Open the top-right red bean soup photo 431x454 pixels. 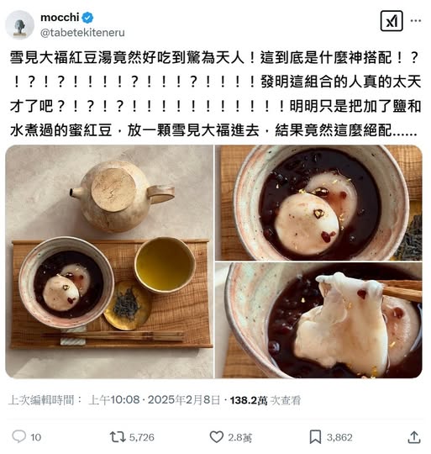pos(318,203)
